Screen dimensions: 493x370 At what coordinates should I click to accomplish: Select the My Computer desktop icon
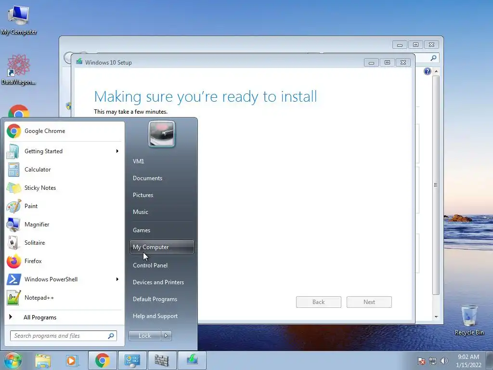coord(19,20)
